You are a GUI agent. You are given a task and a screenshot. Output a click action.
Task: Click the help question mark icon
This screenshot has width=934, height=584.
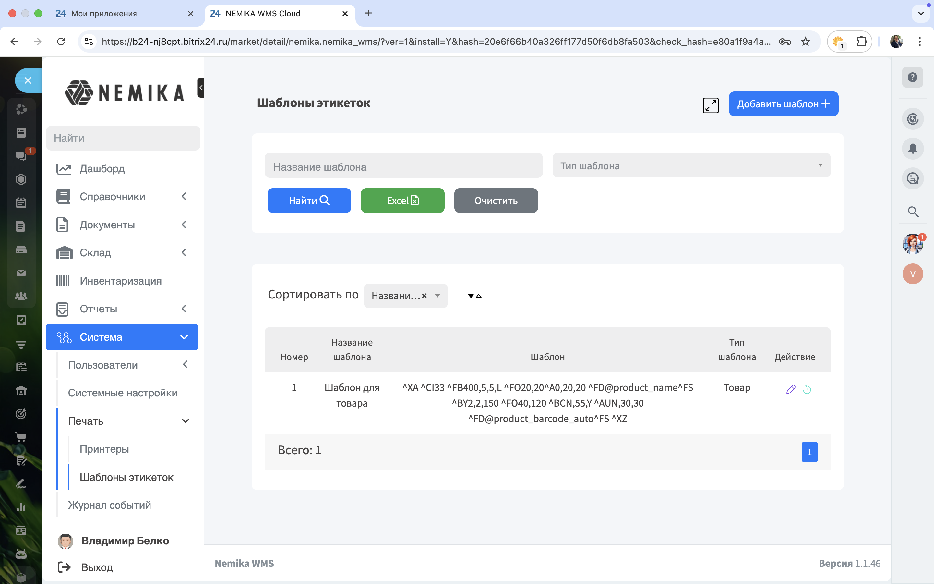pos(912,77)
